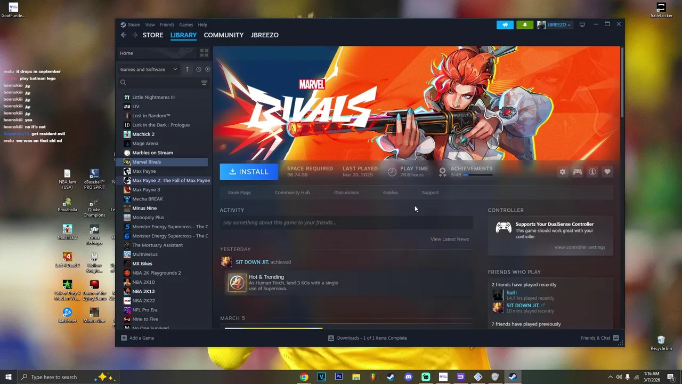Open the Discussions link
682x384 pixels.
(x=346, y=193)
